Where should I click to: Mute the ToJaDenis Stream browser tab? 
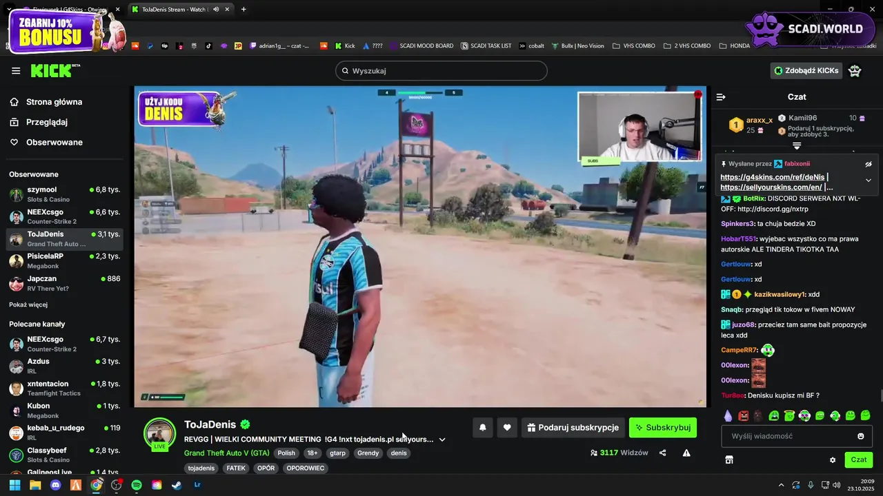click(x=217, y=10)
